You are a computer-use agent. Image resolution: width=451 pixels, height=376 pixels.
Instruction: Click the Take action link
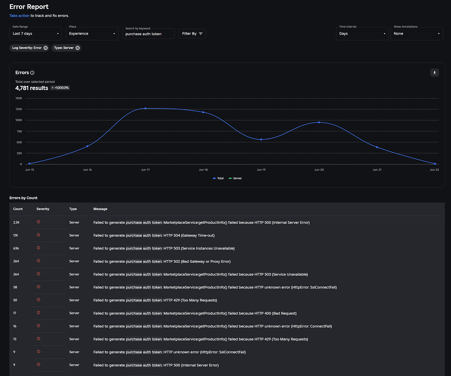(19, 16)
